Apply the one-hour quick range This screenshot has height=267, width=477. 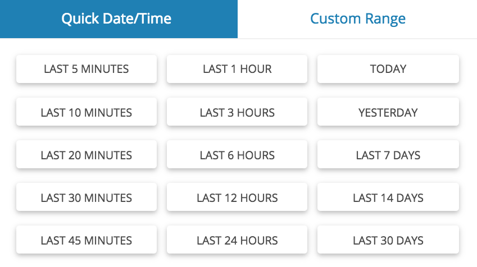point(237,69)
